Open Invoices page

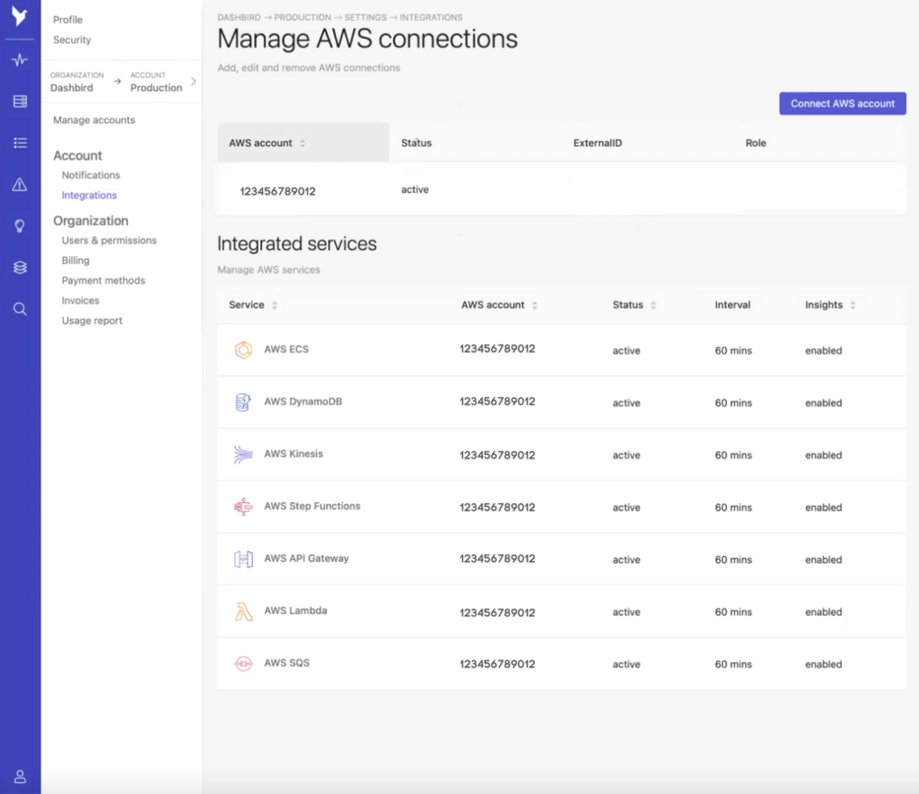[x=80, y=301]
